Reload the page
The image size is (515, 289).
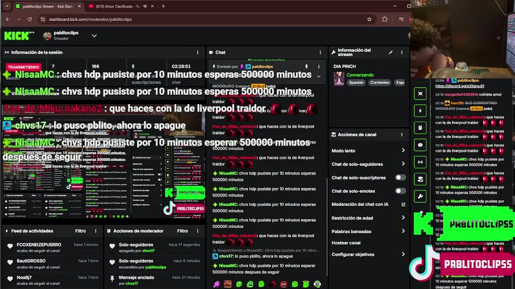(x=30, y=19)
